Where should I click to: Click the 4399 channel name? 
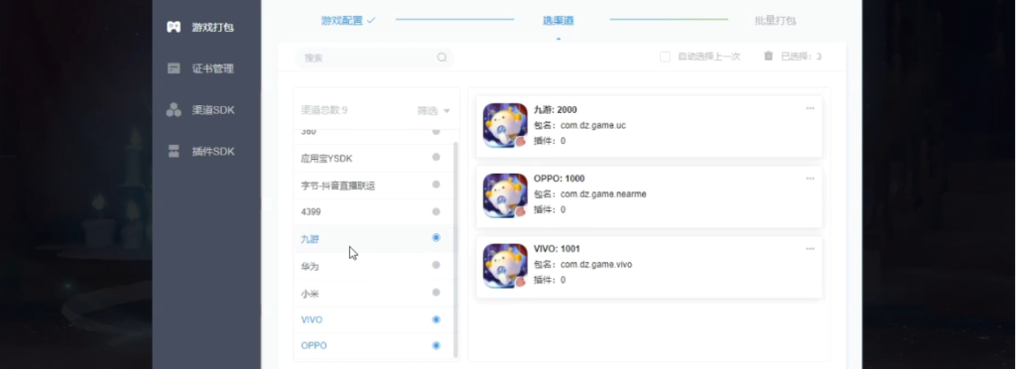tap(311, 211)
